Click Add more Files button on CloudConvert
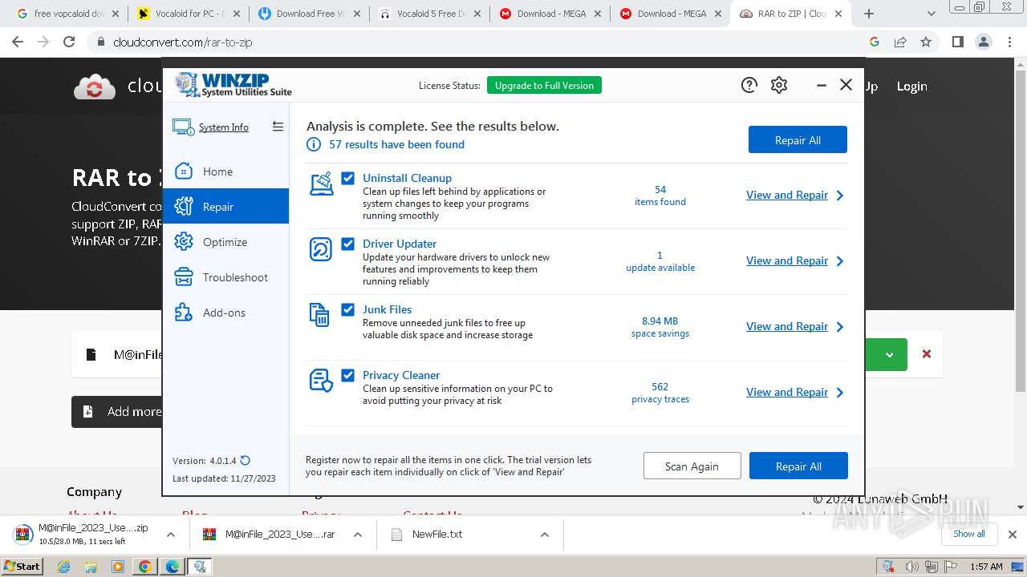Viewport: 1027px width, 577px height. (117, 411)
